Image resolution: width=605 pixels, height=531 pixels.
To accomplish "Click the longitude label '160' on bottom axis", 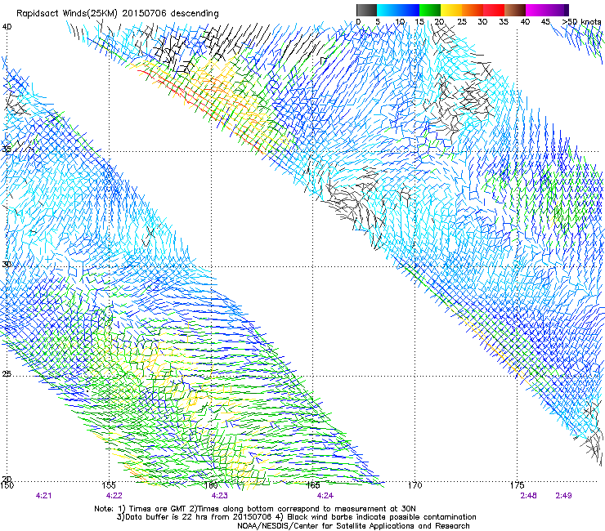I will click(x=211, y=485).
